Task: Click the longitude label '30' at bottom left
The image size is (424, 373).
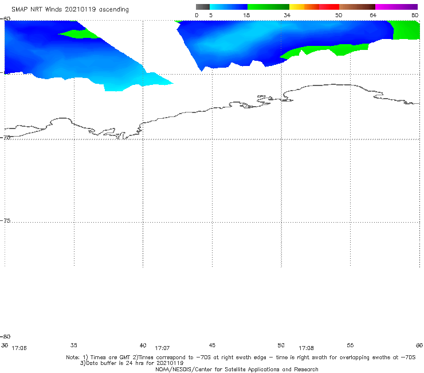Action: point(5,345)
